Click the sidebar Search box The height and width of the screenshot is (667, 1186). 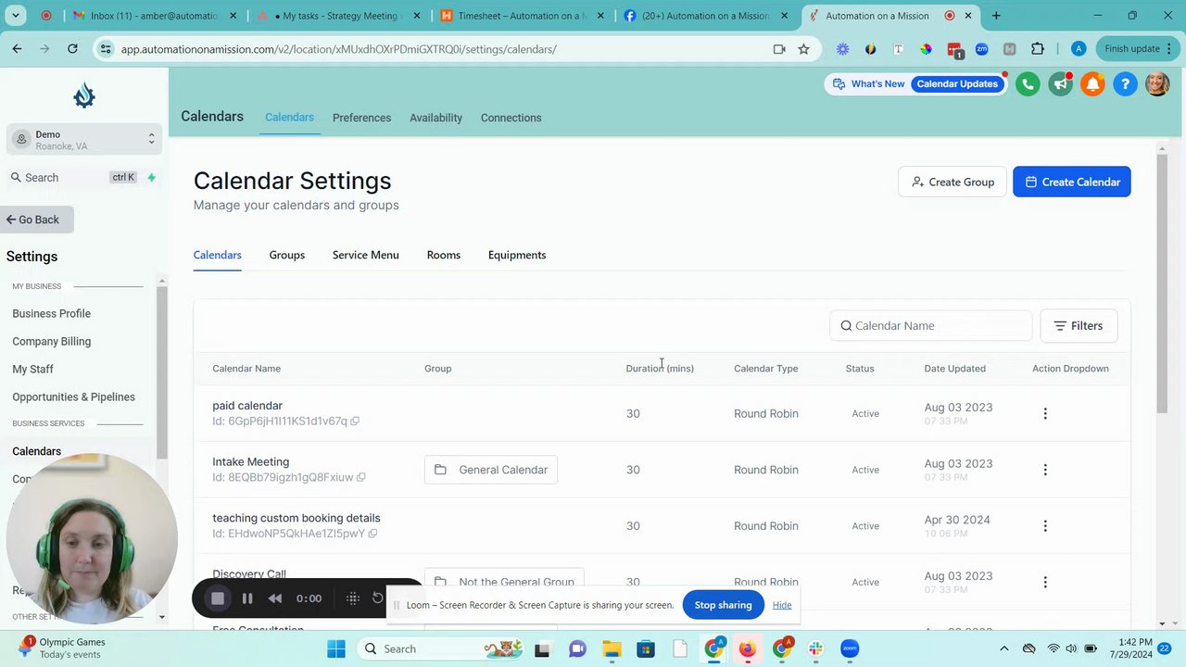tap(84, 177)
